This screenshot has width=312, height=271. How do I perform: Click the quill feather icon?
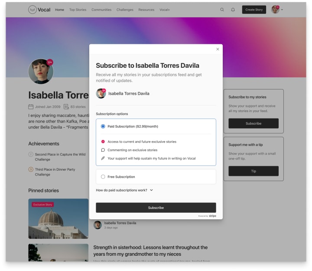(x=103, y=159)
